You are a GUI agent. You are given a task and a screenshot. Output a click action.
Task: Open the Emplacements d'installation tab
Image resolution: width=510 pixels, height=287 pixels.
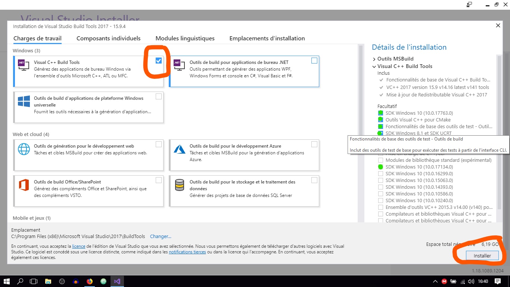tap(267, 38)
